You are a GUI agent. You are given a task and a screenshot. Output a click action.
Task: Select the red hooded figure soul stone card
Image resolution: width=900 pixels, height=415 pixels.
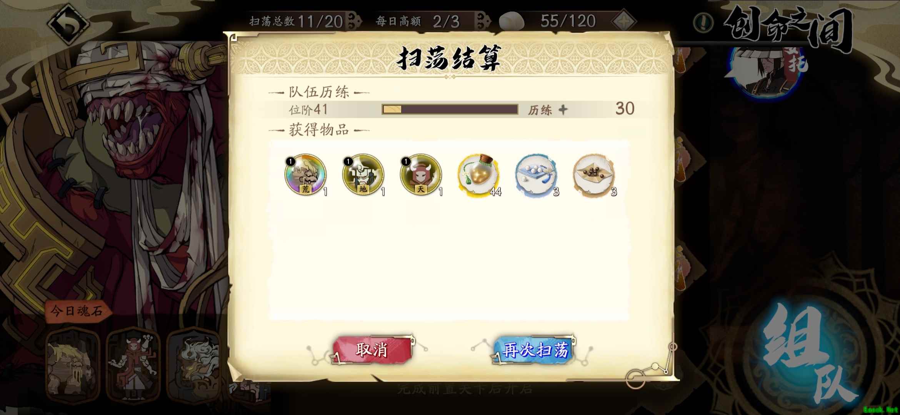pos(133,365)
